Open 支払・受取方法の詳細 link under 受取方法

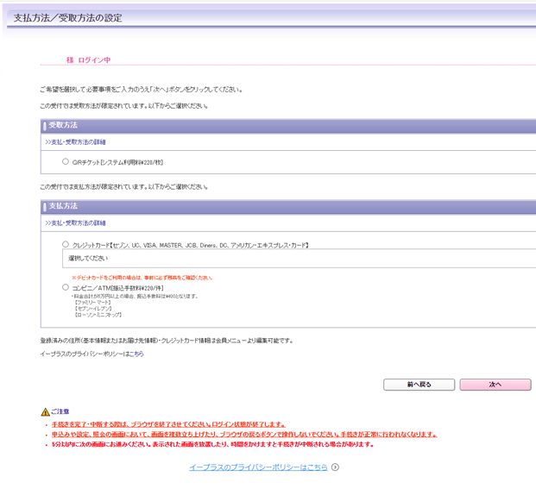point(75,141)
